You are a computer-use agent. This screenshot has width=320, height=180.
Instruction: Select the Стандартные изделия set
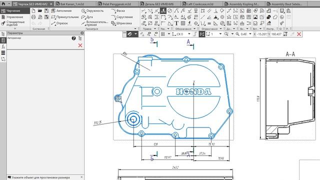click(15, 23)
